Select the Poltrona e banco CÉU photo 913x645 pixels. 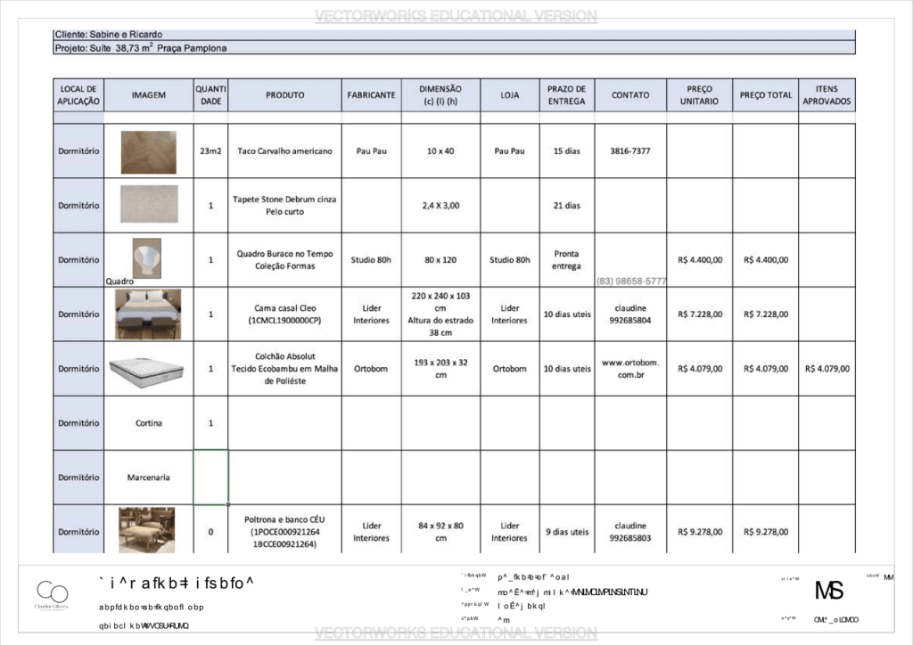pyautogui.click(x=147, y=529)
